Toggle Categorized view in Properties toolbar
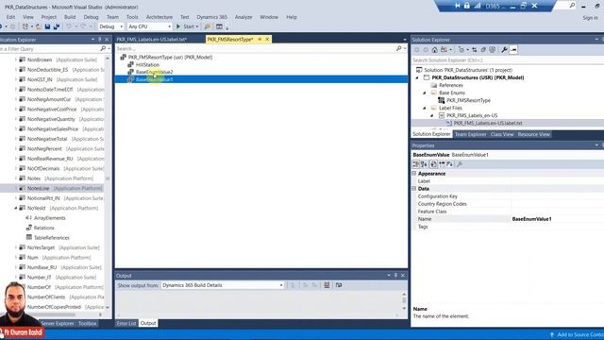This screenshot has width=604, height=340. tap(415, 164)
